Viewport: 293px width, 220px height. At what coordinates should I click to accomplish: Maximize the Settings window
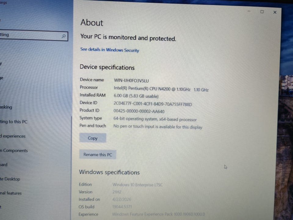click(262, 12)
